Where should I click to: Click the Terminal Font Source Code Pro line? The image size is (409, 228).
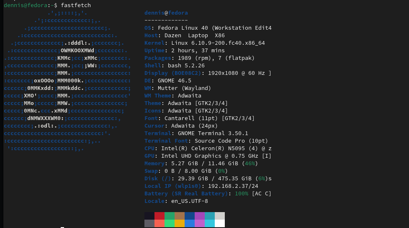pos(206,141)
